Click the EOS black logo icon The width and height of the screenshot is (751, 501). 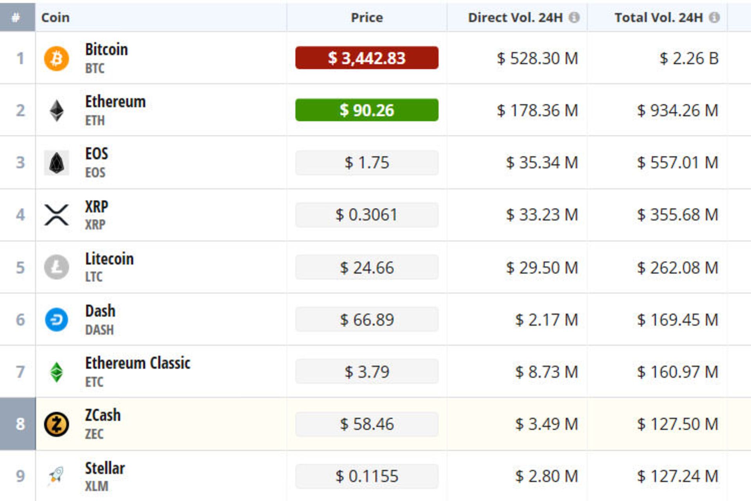(x=56, y=163)
